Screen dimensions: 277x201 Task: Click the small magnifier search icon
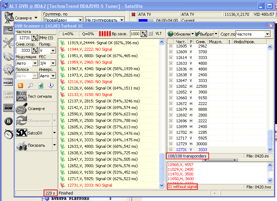(31, 86)
